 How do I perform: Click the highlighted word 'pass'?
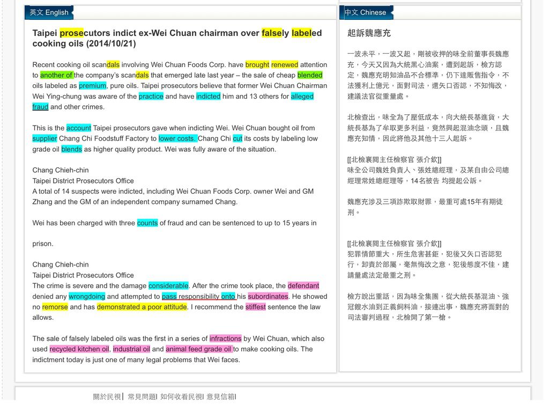point(169,296)
